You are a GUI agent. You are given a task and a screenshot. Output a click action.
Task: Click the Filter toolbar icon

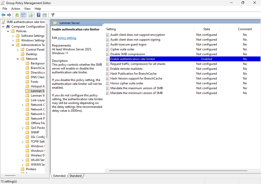point(53,15)
